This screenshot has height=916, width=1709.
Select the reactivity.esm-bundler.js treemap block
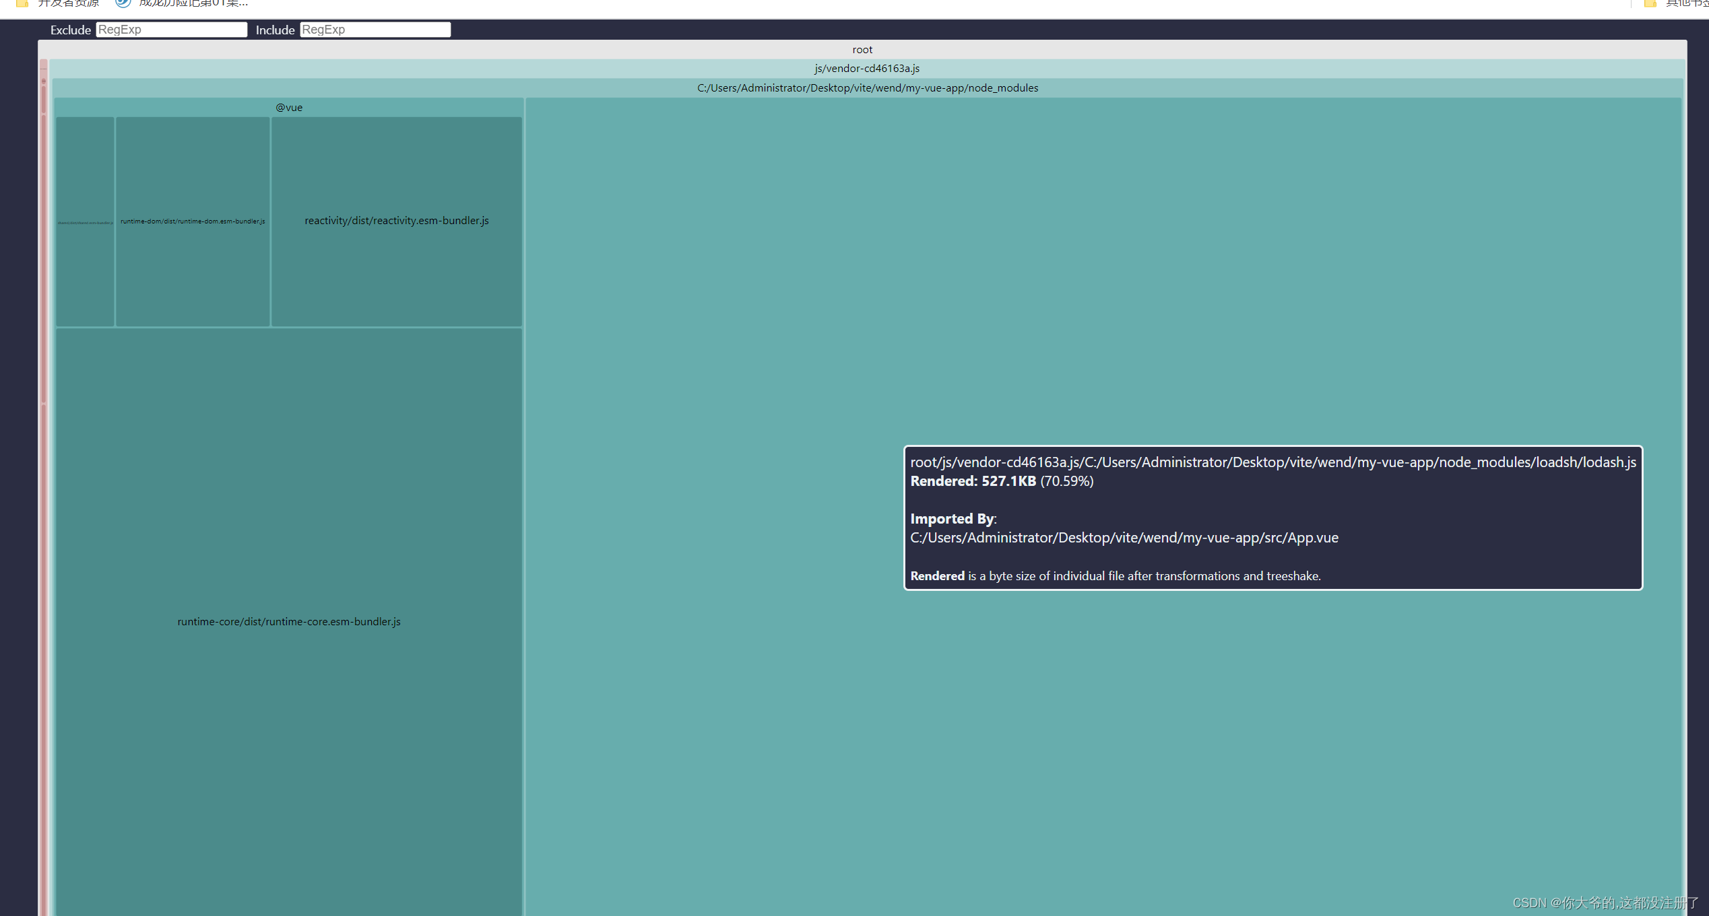(x=396, y=221)
